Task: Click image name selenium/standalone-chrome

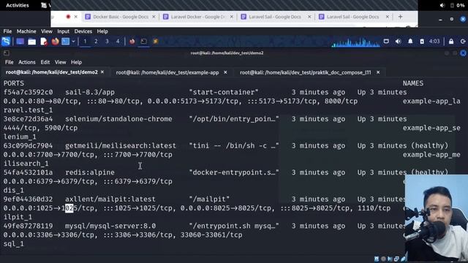Action: [x=118, y=119]
